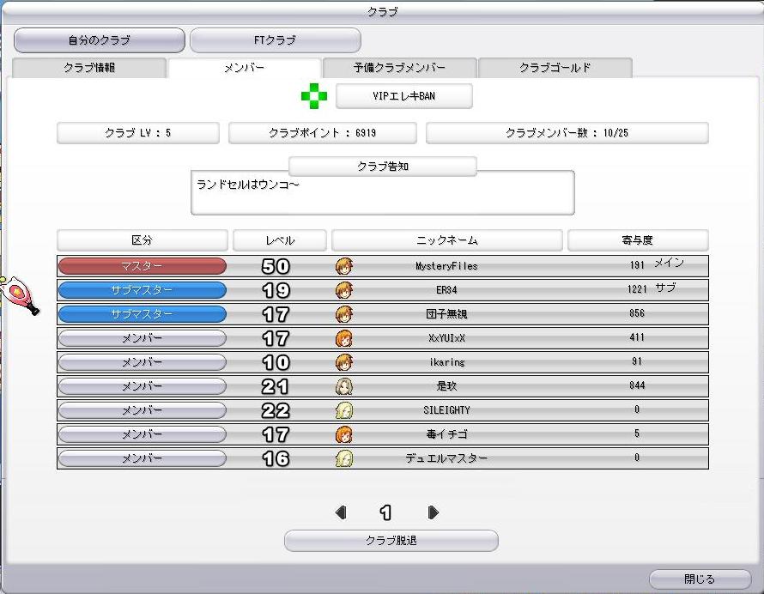Click the green cross club emblem icon

314,96
